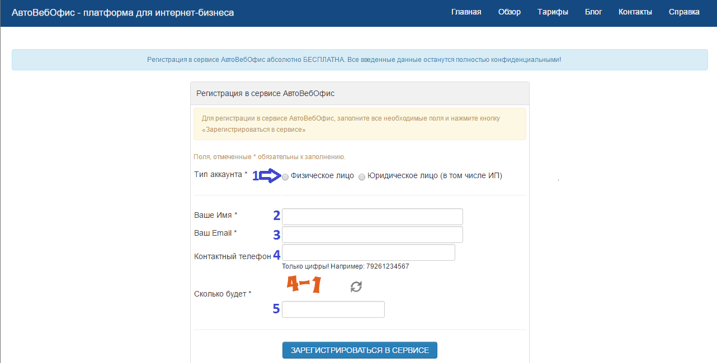Viewport: 717px width, 363px height.
Task: Click the panel header Регистрация в сервисе
Action: [x=265, y=93]
